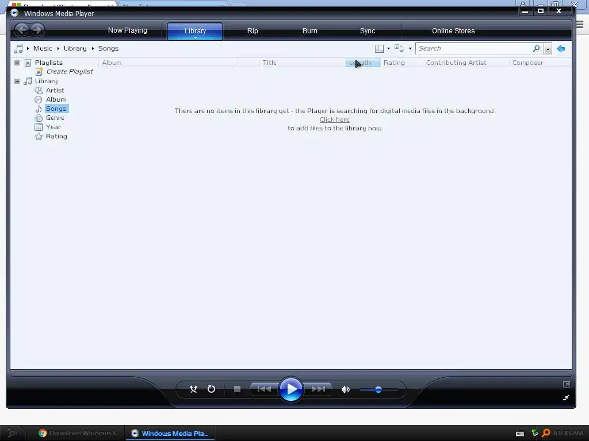Screen dimensions: 589x441
Task: Click the view full screen icon
Action: pos(567,385)
